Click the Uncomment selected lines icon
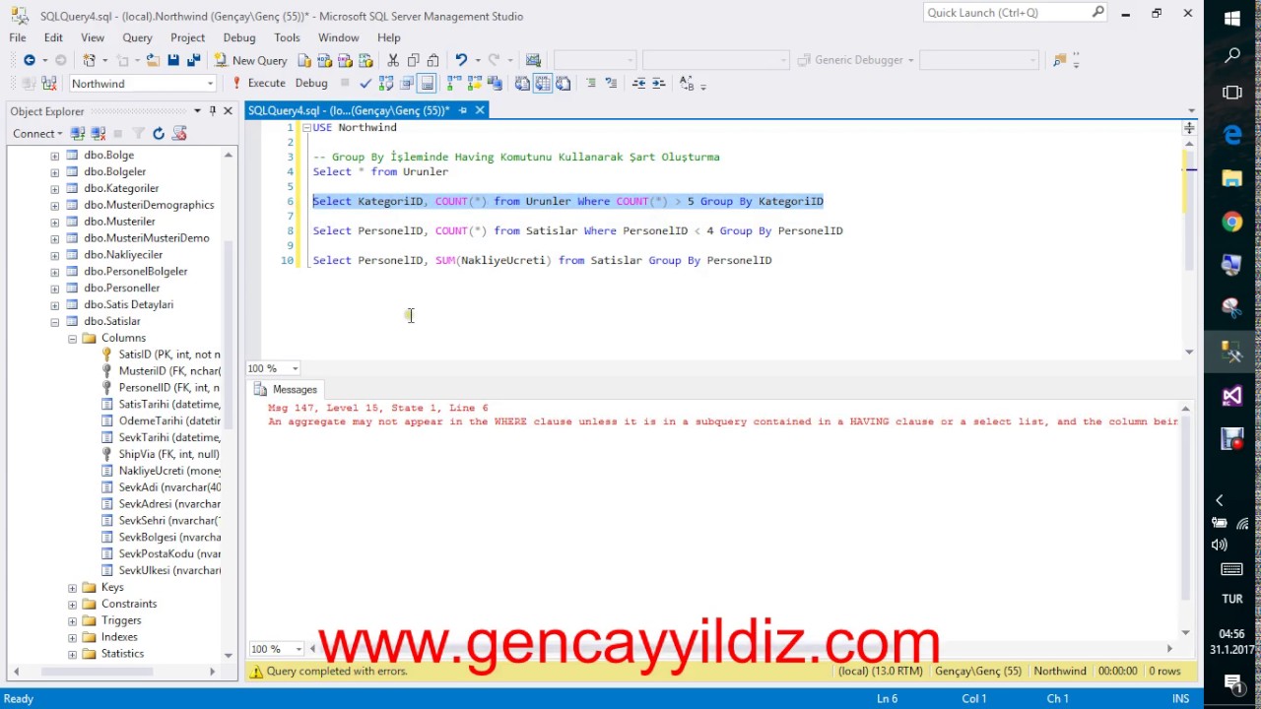 [611, 84]
